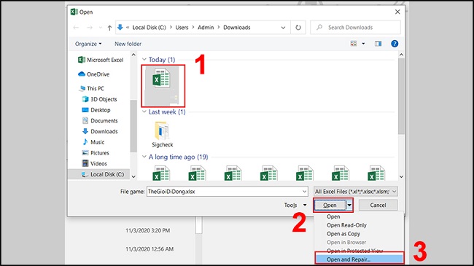Viewport: 474px width, 266px height.
Task: Click the navigation pane scroll down arrow
Action: (x=133, y=177)
